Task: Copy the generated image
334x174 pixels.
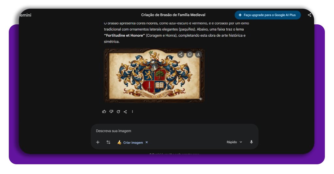Action: pos(190,54)
